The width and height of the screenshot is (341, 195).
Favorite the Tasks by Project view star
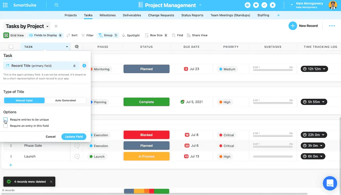click(x=56, y=26)
